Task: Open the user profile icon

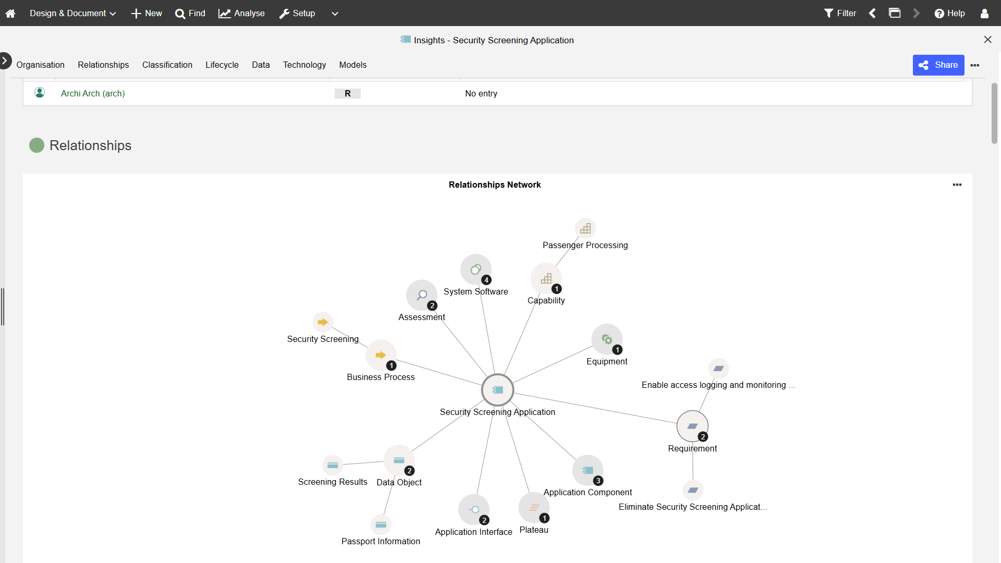Action: pyautogui.click(x=984, y=14)
